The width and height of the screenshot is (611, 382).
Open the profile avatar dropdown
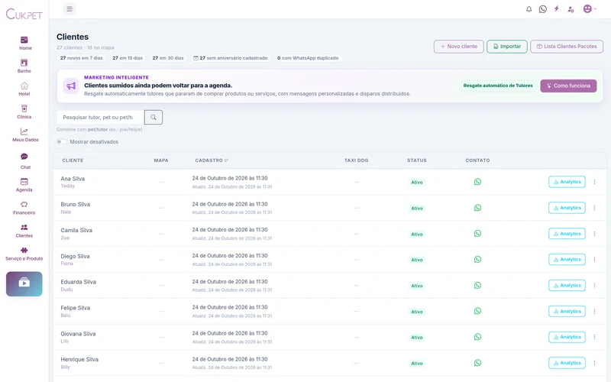(x=590, y=8)
